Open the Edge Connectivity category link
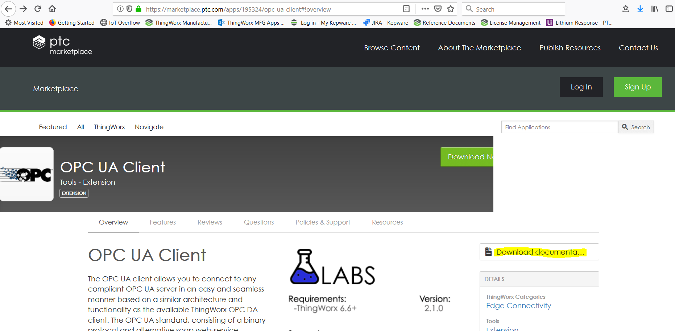 coord(518,306)
